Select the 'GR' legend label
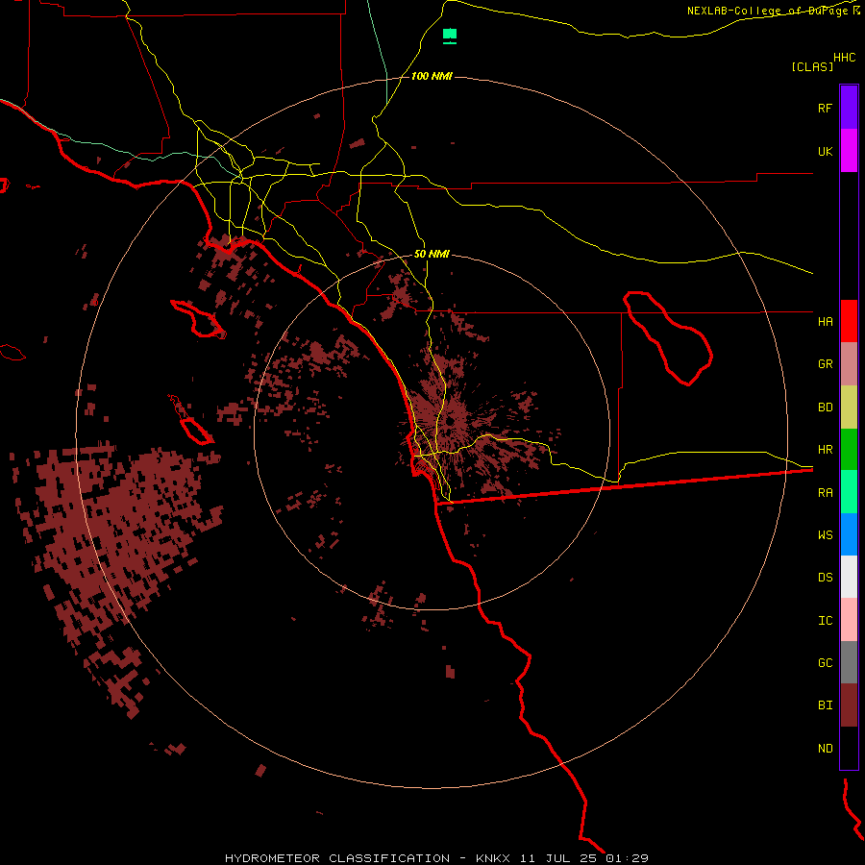This screenshot has width=865, height=865. pos(825,364)
